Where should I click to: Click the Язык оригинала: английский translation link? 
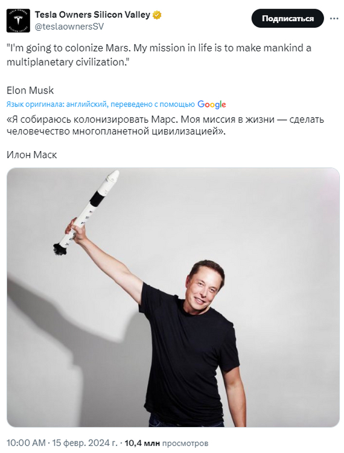[57, 104]
